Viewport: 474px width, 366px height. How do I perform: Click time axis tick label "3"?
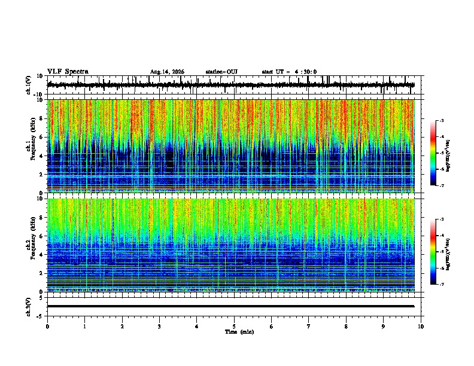coord(159,327)
